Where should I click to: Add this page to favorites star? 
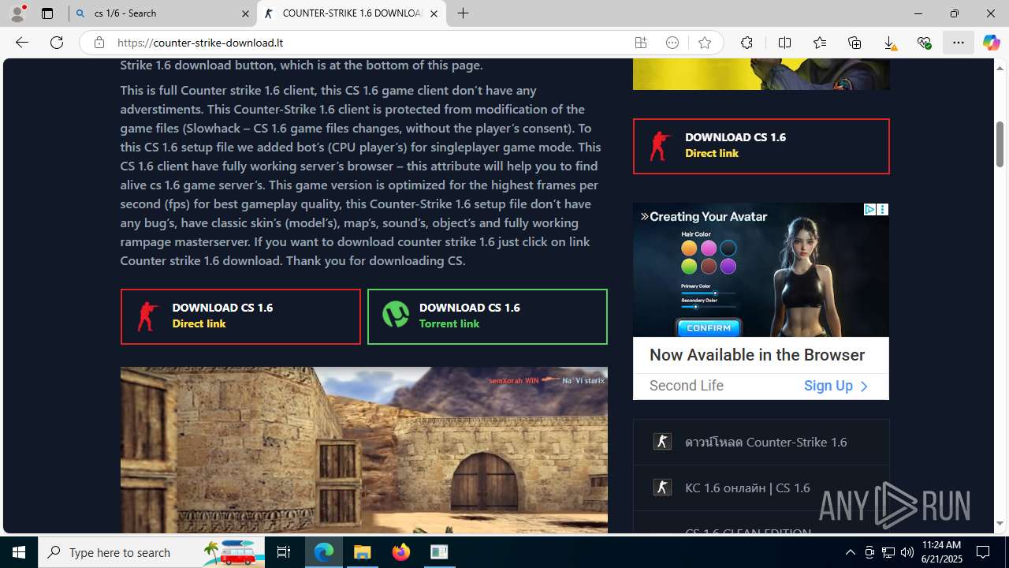(705, 43)
